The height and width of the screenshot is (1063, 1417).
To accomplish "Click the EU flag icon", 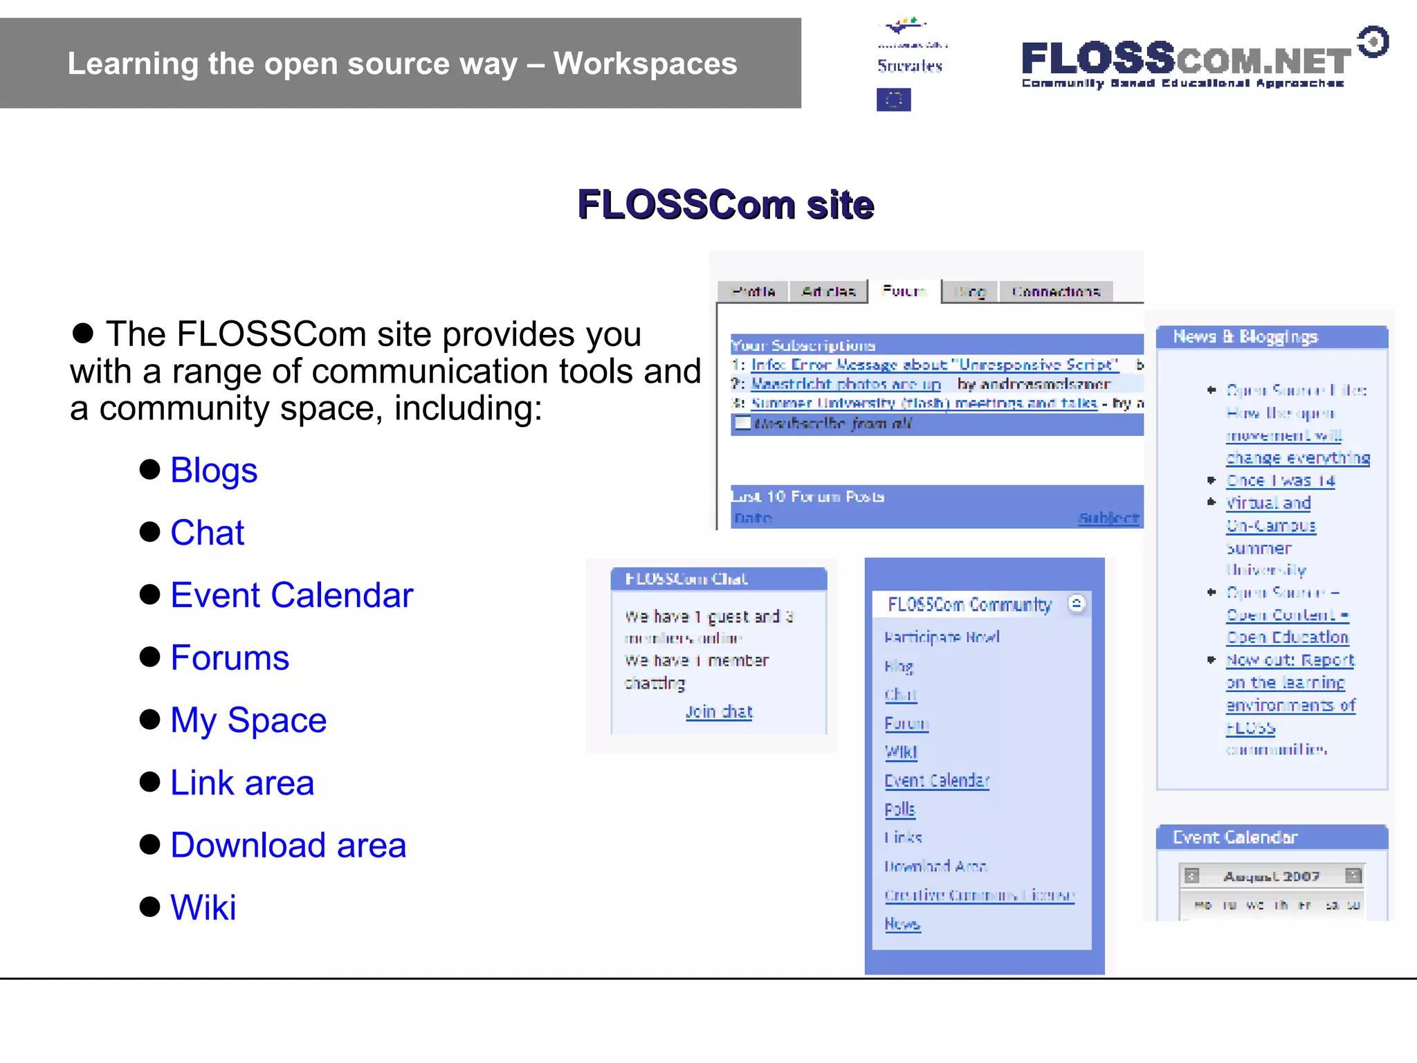I will click(x=893, y=100).
